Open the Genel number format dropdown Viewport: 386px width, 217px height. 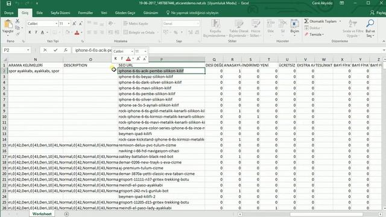click(x=198, y=24)
